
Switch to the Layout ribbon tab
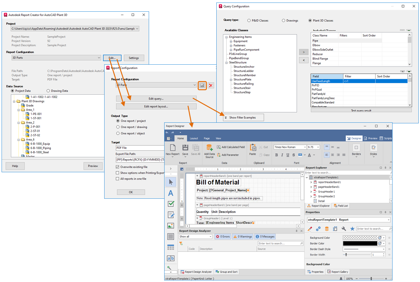tap(194, 138)
